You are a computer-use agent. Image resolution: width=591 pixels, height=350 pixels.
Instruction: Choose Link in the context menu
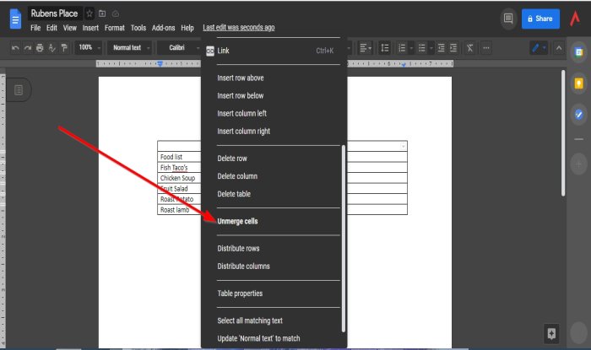click(x=274, y=51)
